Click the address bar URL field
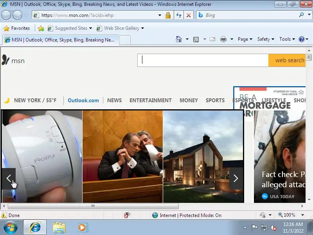This screenshot has width=313, height=235. [96, 15]
